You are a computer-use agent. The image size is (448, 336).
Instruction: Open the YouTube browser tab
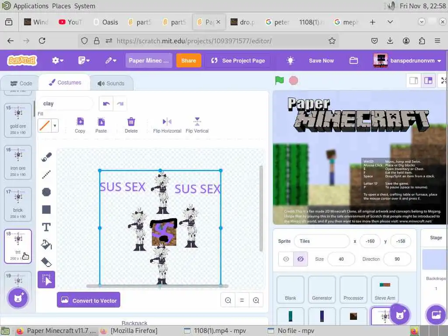(x=71, y=22)
